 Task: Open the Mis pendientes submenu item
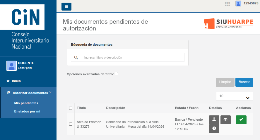[26, 103]
